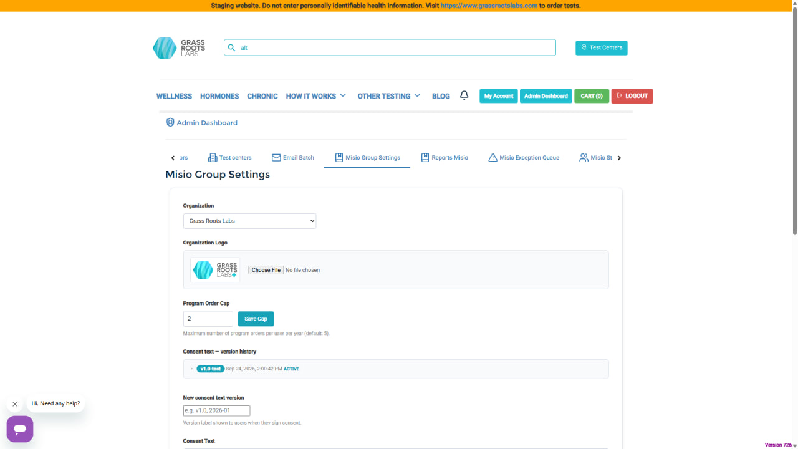The width and height of the screenshot is (798, 449).
Task: Click the Test centers tab icon
Action: click(213, 158)
